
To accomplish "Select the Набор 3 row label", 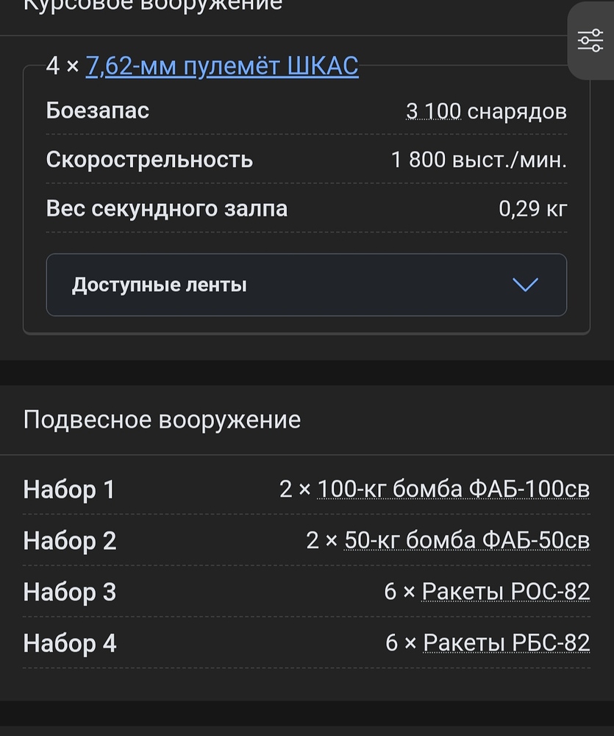I will [70, 592].
